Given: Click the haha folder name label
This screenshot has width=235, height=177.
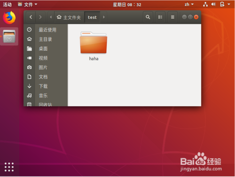Looking at the screenshot, I should [94, 59].
